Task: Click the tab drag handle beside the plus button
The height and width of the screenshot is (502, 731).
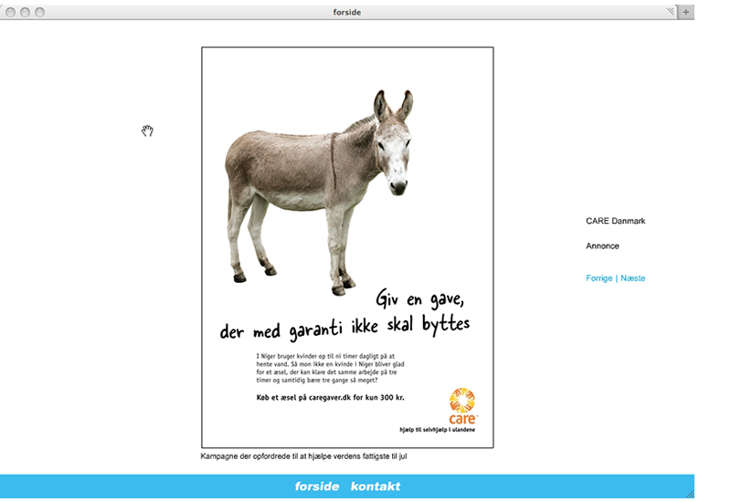Action: tap(670, 11)
